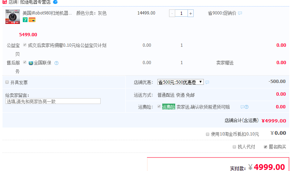The height and width of the screenshot is (171, 299).
Task: Click 颜色分类：灰色 text
Action: pyautogui.click(x=91, y=13)
